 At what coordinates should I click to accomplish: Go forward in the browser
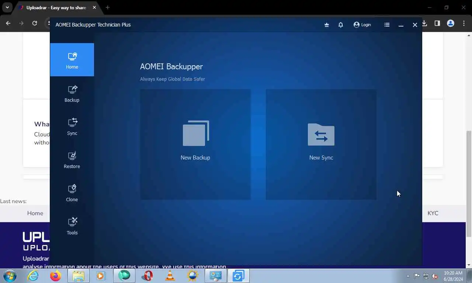(x=21, y=23)
